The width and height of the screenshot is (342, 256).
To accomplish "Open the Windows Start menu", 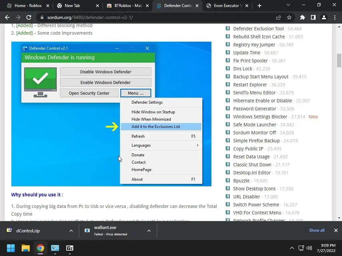I will coord(11,248).
